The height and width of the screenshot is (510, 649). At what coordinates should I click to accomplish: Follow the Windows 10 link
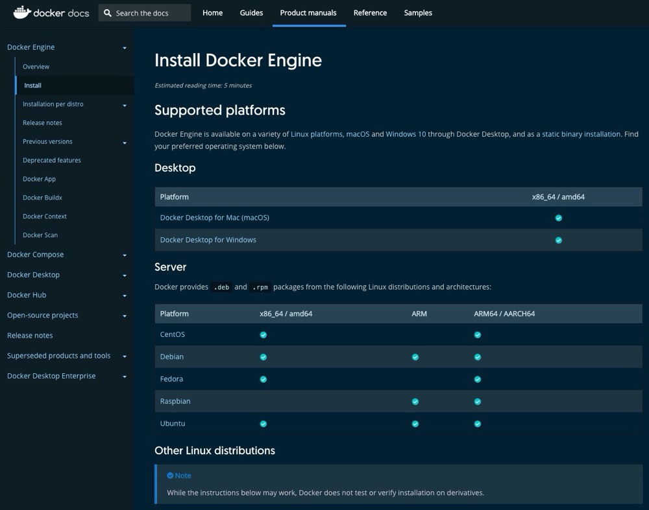[x=406, y=134]
